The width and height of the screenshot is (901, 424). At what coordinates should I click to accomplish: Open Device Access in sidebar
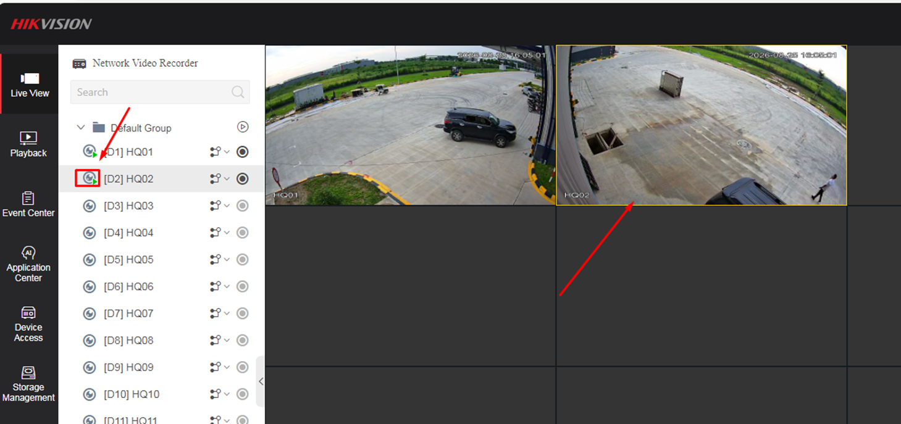click(28, 323)
